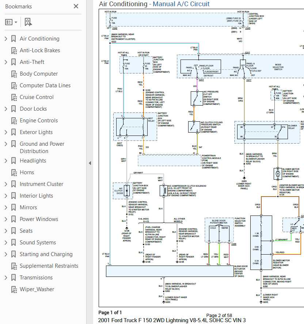Close the Bookmarks panel

pyautogui.click(x=76, y=7)
